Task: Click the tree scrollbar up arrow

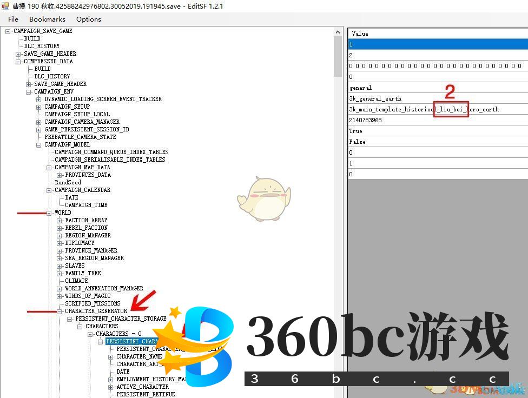Action: 338,32
